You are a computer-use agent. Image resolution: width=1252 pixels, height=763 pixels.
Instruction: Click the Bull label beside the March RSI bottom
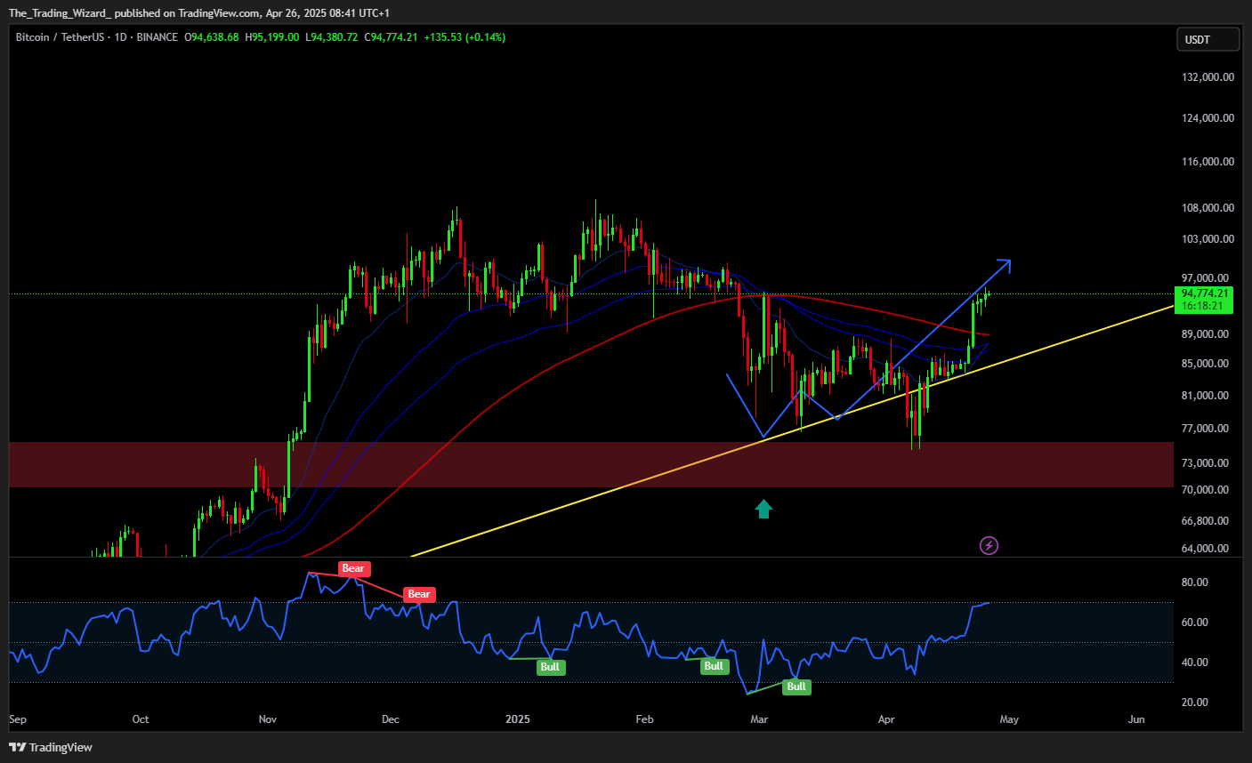pyautogui.click(x=796, y=686)
